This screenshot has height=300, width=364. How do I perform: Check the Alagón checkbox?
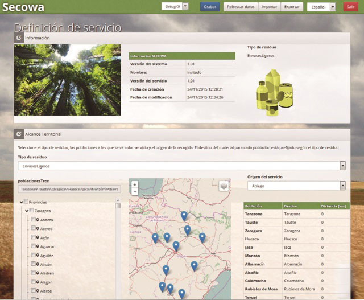pos(33,282)
